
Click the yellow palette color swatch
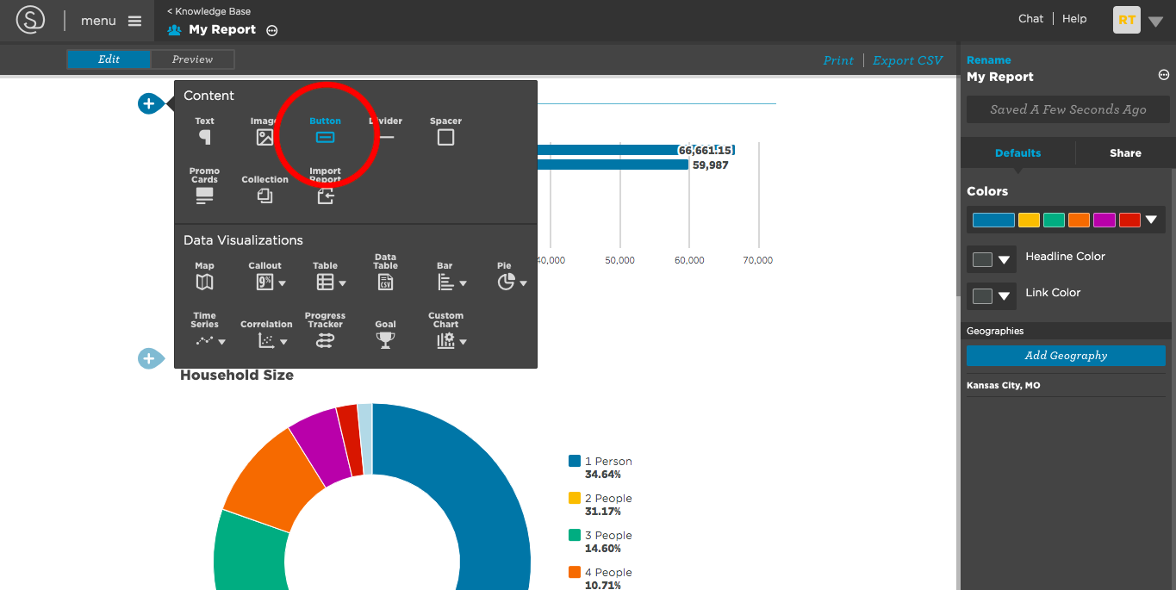coord(1029,220)
